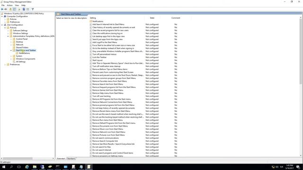
Task: Select Notifications under Start Menu and Taskbar
Action: tap(24, 53)
